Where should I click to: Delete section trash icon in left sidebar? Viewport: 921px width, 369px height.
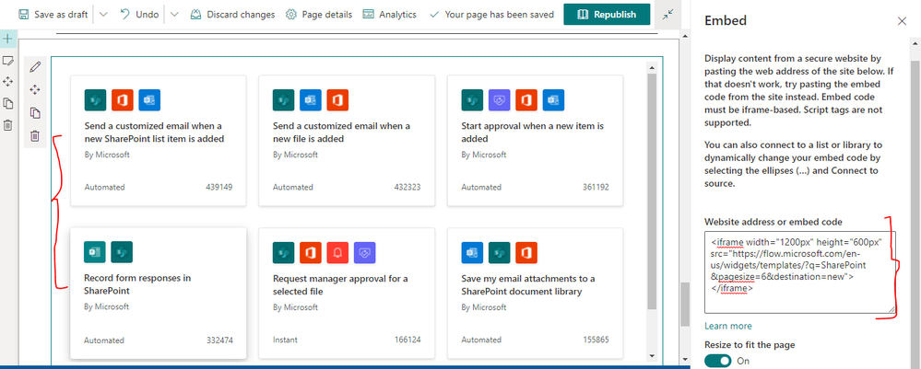8,125
